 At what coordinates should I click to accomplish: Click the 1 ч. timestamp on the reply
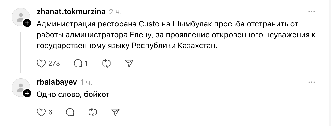pyautogui.click(x=86, y=82)
